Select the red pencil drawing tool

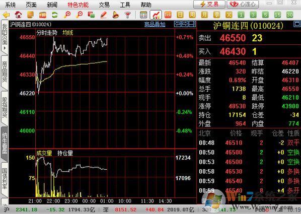pos(104,15)
